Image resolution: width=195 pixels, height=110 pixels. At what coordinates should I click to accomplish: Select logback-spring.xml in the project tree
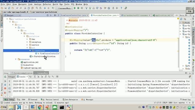coord(32,68)
